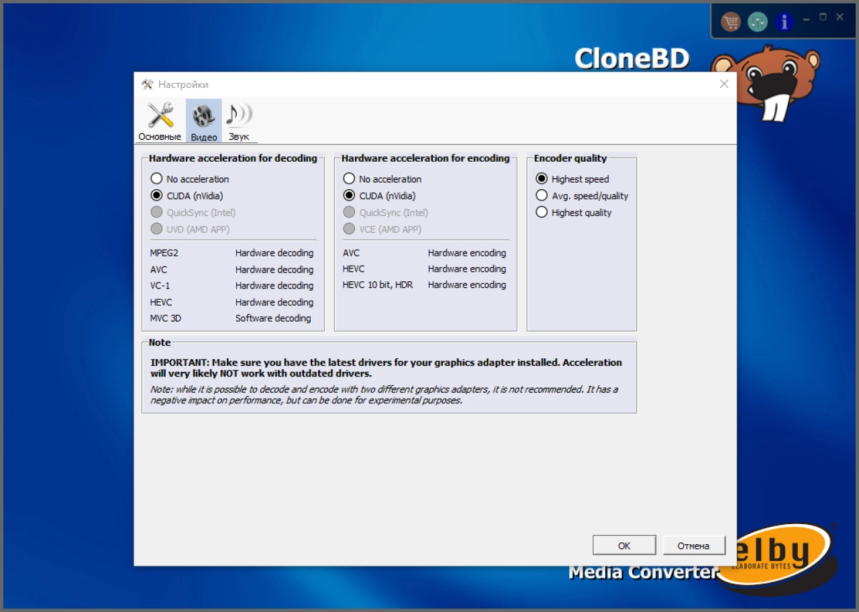Viewport: 859px width, 612px height.
Task: Maximize the CloneBD main window
Action: 823,17
